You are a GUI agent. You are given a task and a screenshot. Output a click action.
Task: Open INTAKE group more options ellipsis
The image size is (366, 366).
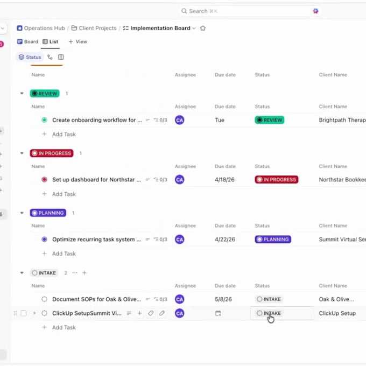tap(75, 273)
